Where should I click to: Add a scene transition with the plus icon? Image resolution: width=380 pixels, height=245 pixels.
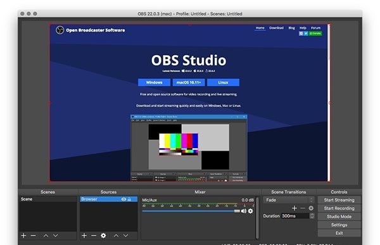point(294,208)
